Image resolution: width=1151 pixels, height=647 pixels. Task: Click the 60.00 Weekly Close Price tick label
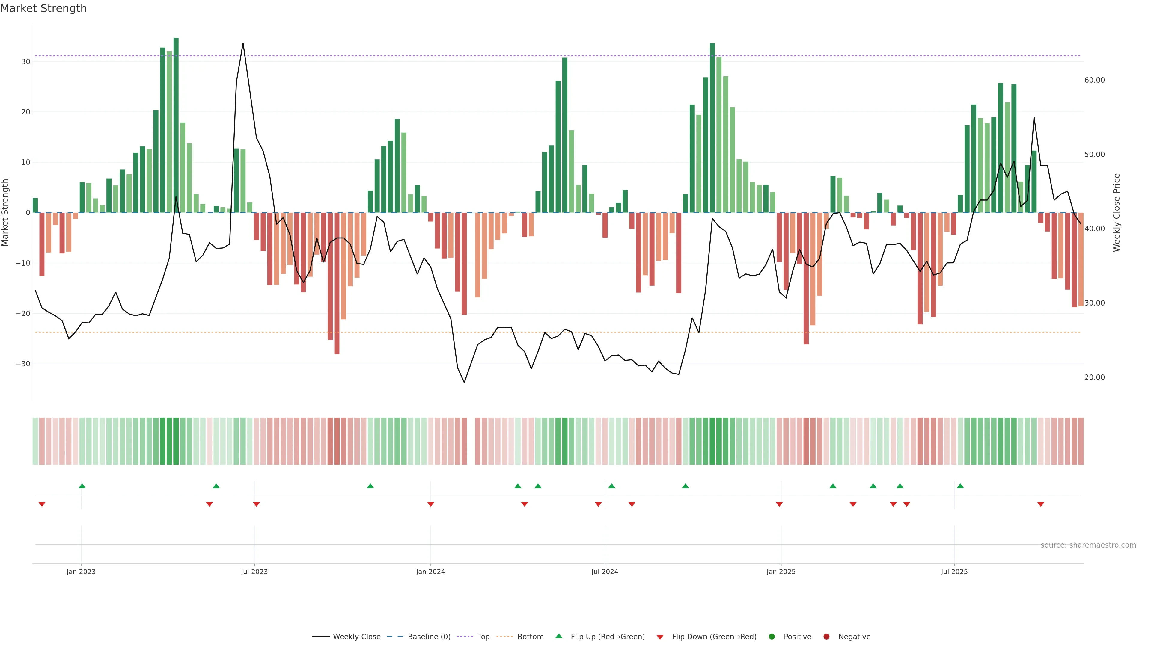[1094, 80]
